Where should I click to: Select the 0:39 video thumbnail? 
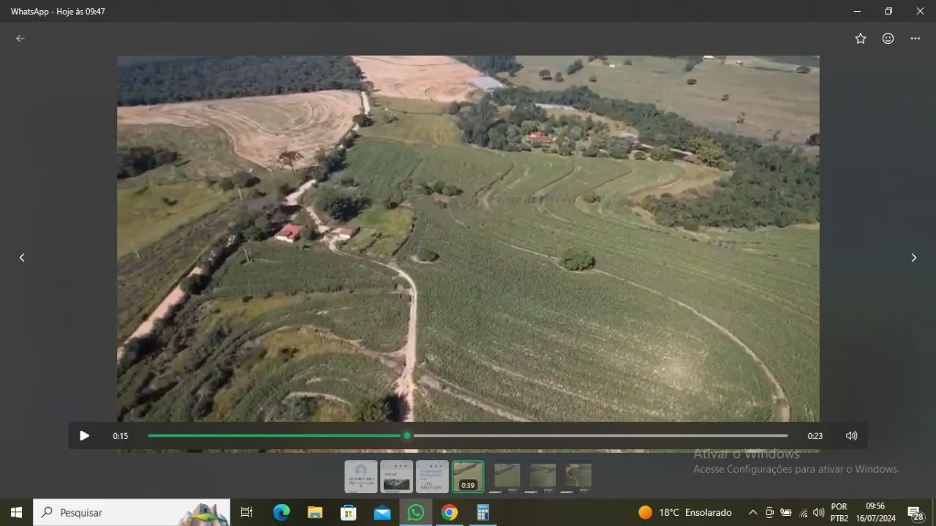click(x=468, y=476)
